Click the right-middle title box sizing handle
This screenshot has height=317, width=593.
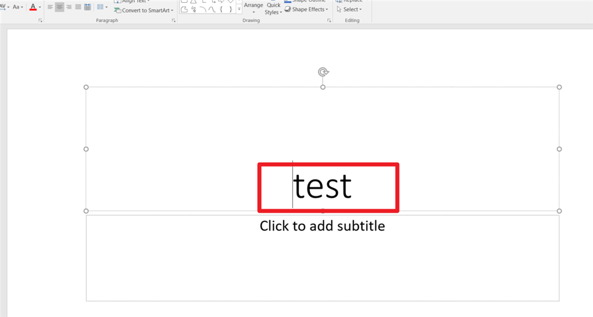click(559, 149)
